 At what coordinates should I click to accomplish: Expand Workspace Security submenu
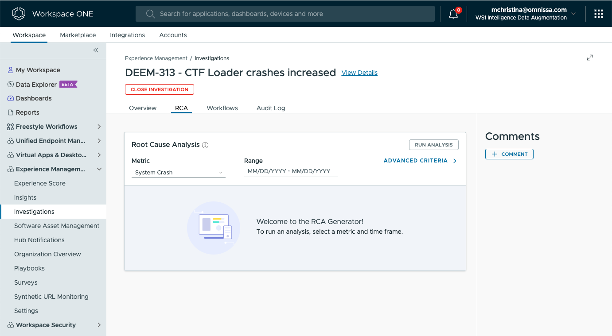99,325
